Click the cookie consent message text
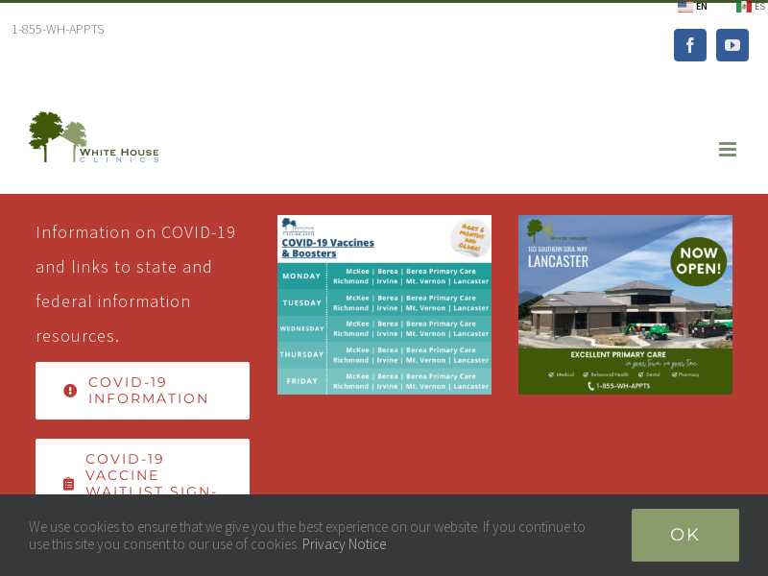Viewport: 768px width, 576px height. [x=306, y=536]
